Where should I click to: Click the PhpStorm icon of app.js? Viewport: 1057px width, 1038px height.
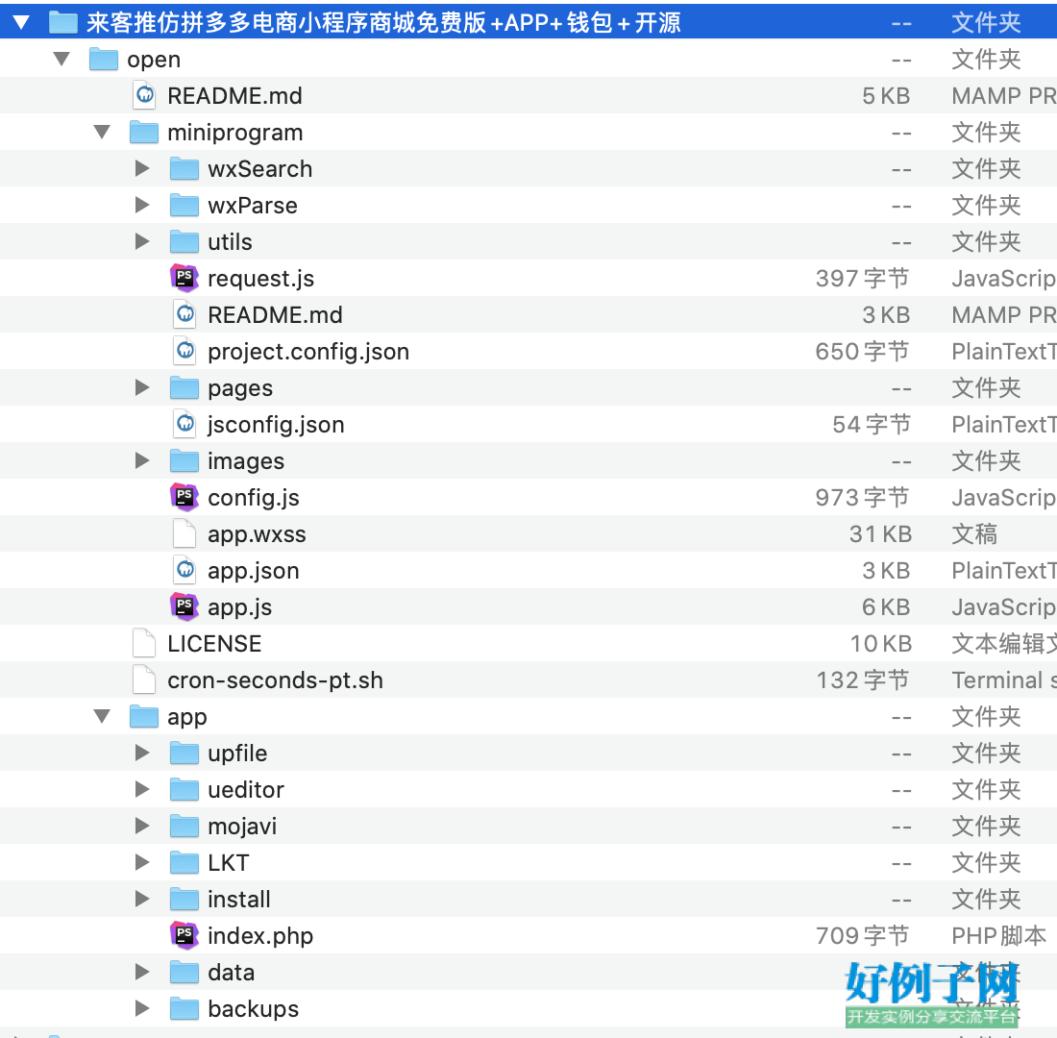coord(184,607)
